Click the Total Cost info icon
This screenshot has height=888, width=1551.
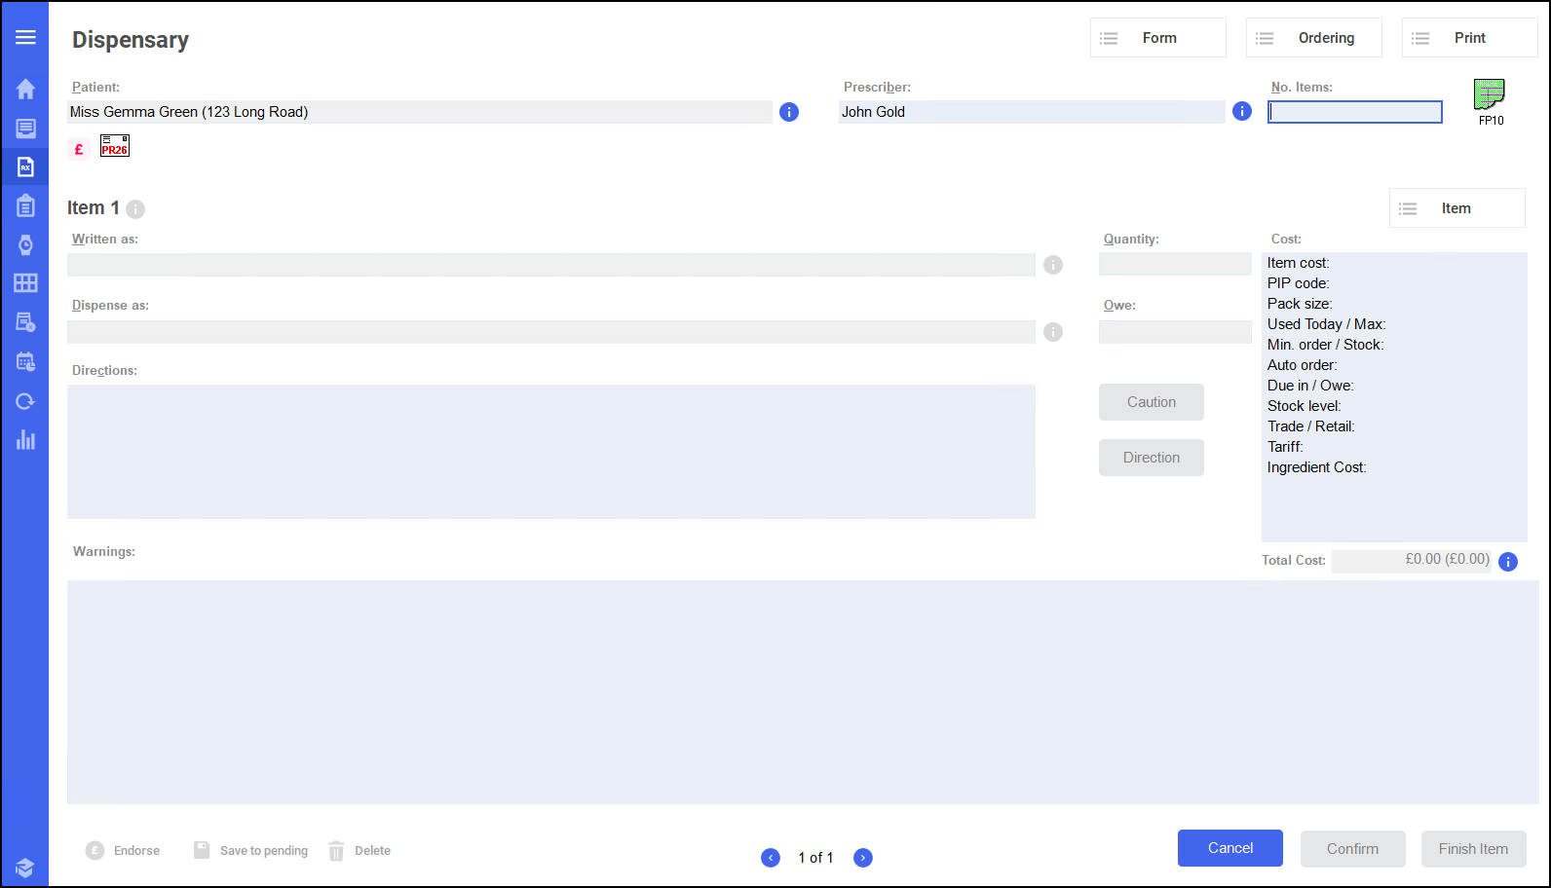(1507, 562)
